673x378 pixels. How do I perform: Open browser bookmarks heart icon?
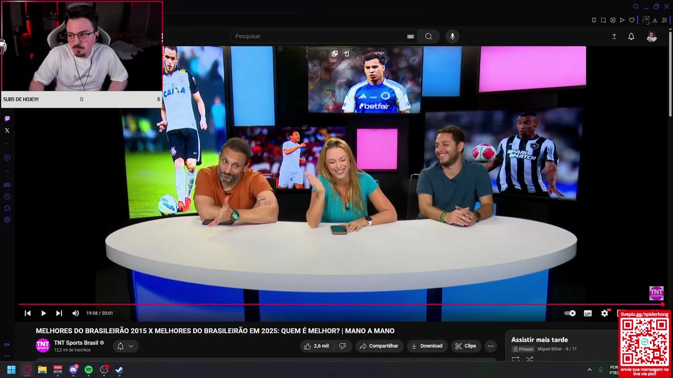coord(631,20)
